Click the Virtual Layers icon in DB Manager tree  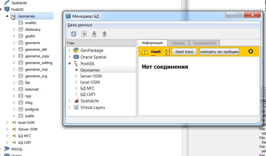76,107
